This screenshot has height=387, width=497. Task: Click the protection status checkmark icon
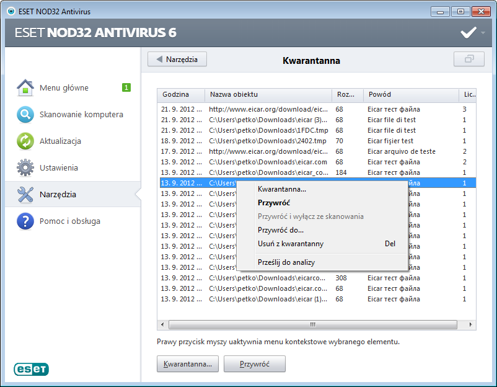[x=468, y=32]
